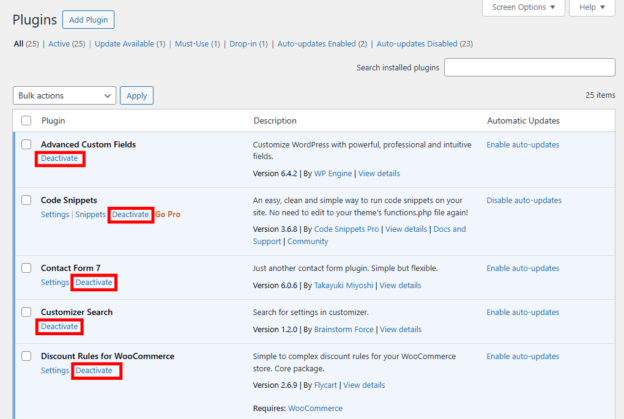Filter by Update Available plugins

(x=124, y=44)
